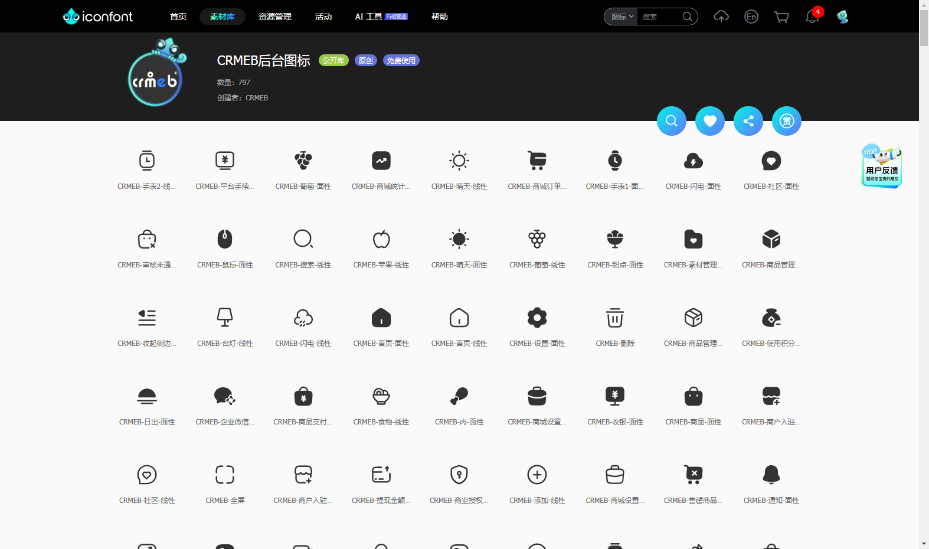
Task: Select the CRMEB-葡萄-线性 outline grape icon
Action: pyautogui.click(x=537, y=239)
